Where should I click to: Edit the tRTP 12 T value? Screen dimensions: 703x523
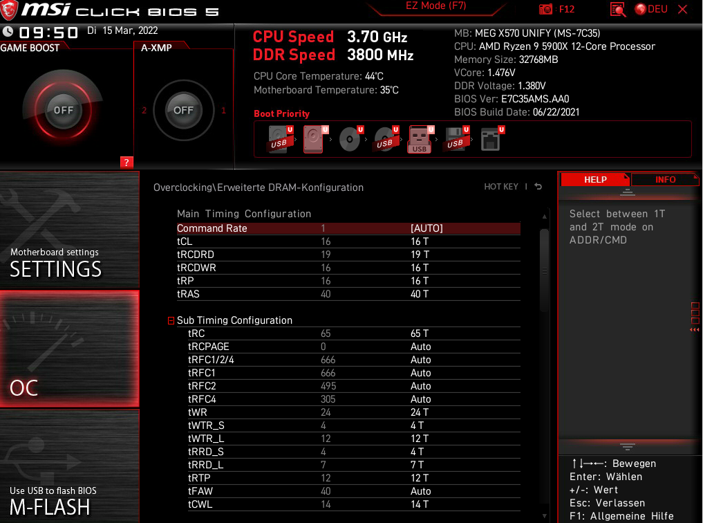[x=420, y=478]
